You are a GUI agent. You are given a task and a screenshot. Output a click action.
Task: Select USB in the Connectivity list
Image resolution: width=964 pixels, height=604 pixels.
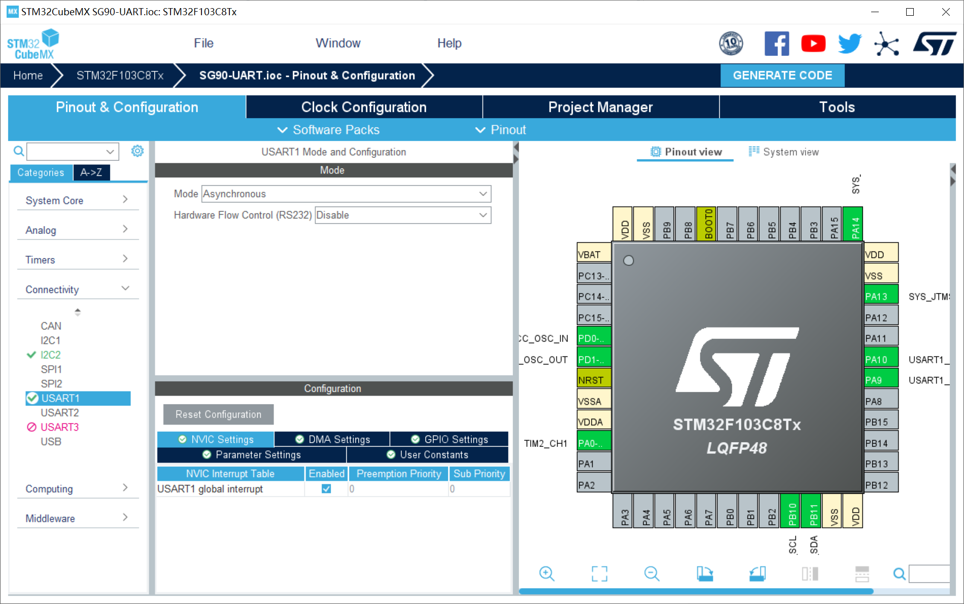pos(51,441)
